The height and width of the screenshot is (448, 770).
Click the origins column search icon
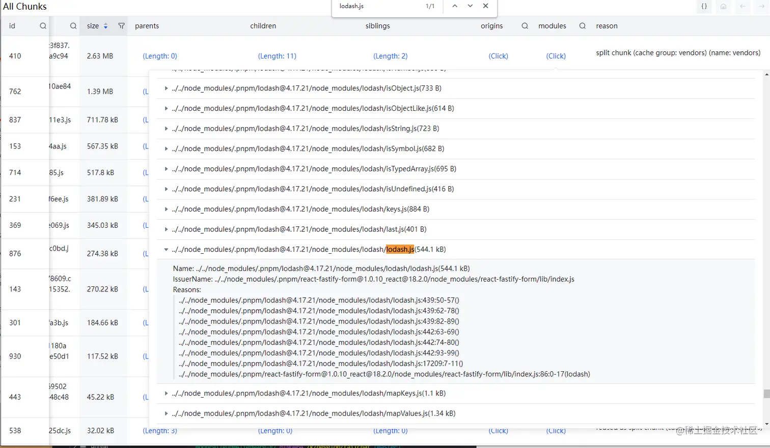525,26
